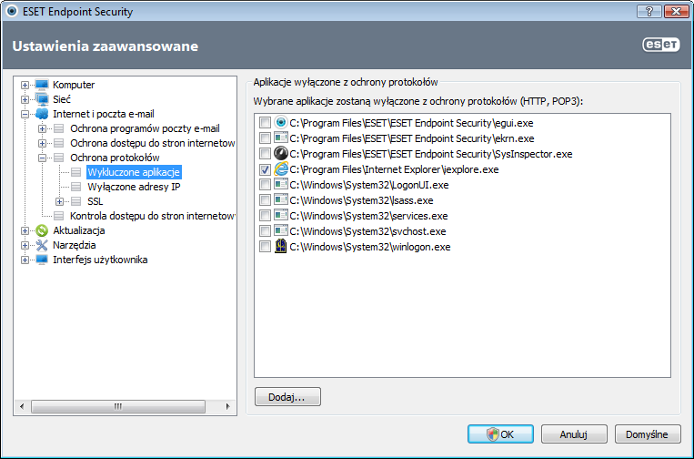Collapse the Internet i poczta e-mail node
Image resolution: width=694 pixels, height=459 pixels.
(x=25, y=115)
